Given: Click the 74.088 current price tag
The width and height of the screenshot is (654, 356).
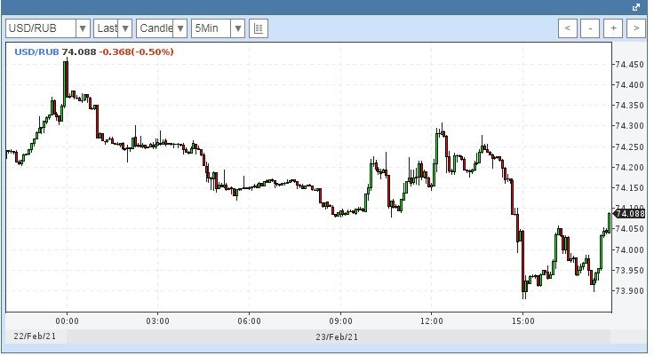Looking at the screenshot, I should (x=630, y=214).
